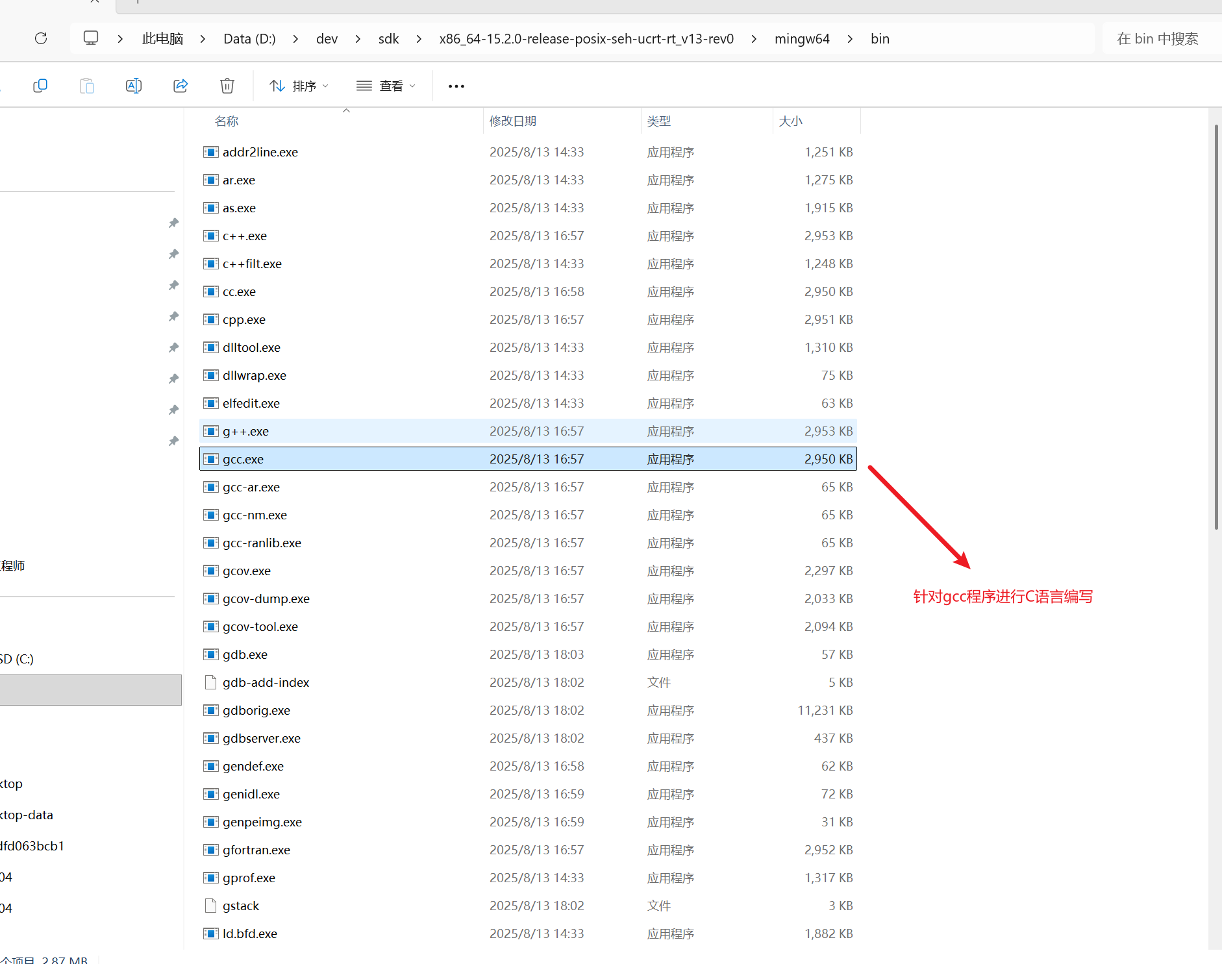Click the This PC monitor icon in the breadcrumb
Screen dimensions: 1222x964
91,38
